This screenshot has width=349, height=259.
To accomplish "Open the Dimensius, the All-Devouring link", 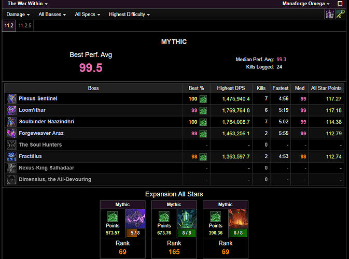I will (x=54, y=179).
